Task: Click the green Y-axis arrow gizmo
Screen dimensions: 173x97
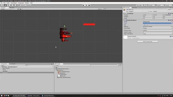Action: point(65,26)
